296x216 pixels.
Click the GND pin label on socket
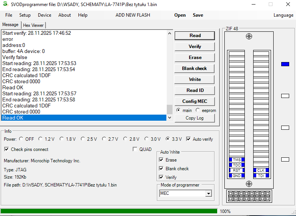click(x=236, y=176)
